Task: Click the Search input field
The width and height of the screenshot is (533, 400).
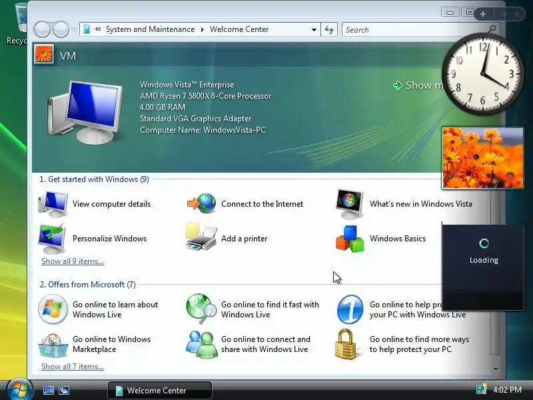Action: tap(414, 29)
